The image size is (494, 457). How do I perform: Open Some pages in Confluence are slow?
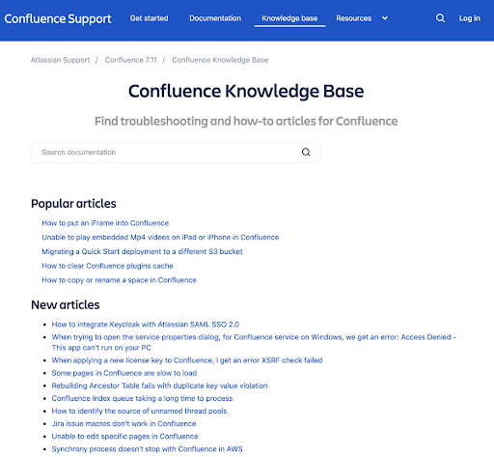(124, 373)
